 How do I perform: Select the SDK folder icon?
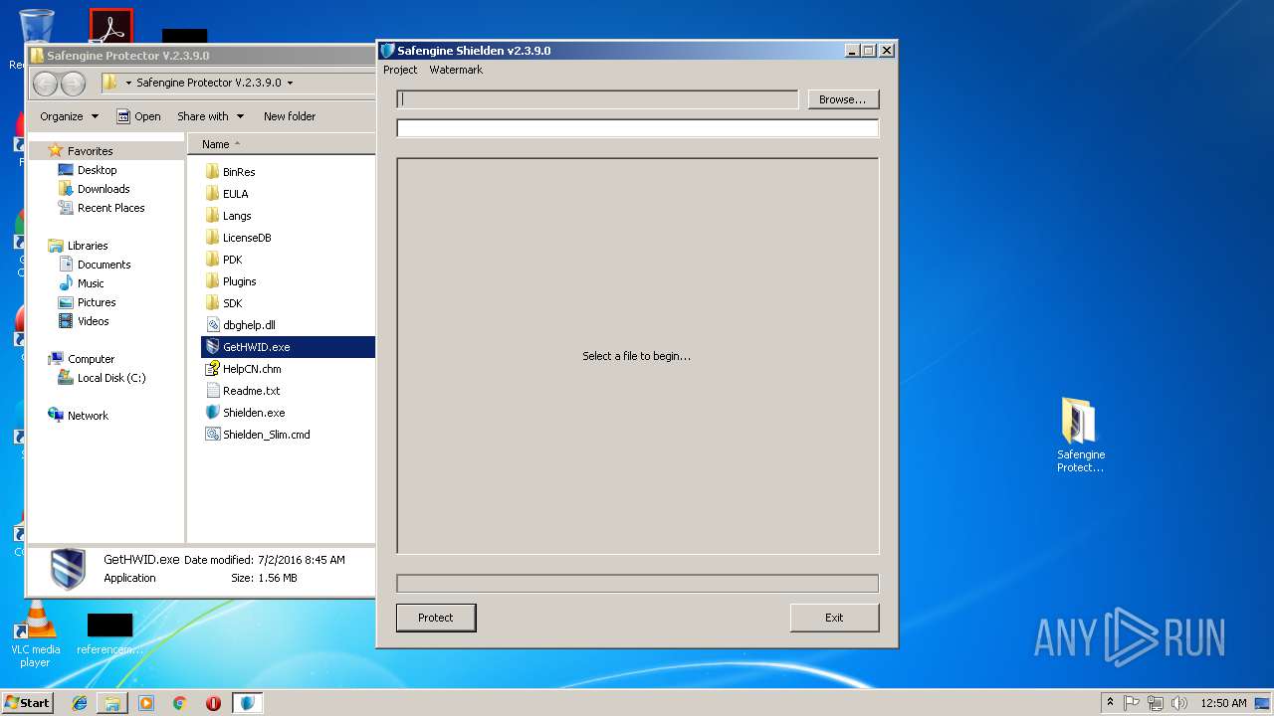[x=212, y=303]
